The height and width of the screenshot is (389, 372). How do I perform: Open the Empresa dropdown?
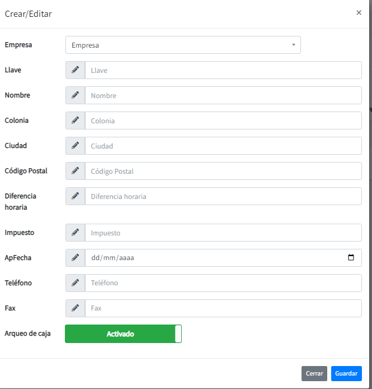click(183, 45)
